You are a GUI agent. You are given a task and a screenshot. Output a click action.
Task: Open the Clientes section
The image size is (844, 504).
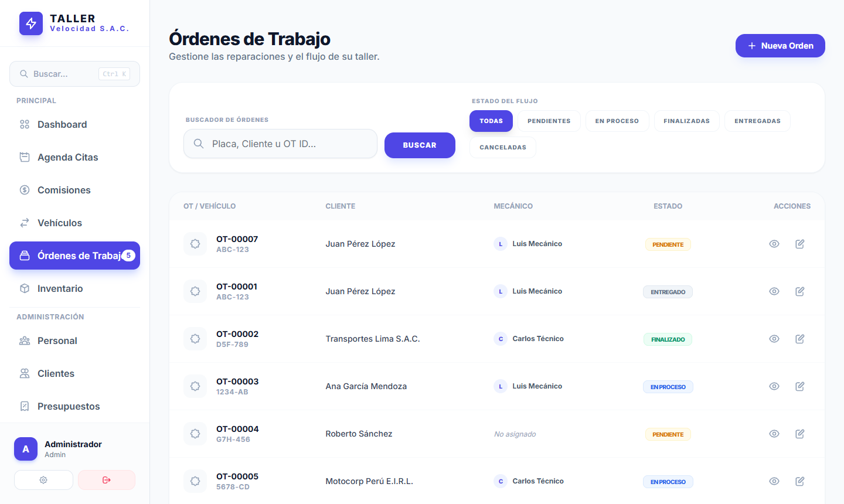[74, 373]
